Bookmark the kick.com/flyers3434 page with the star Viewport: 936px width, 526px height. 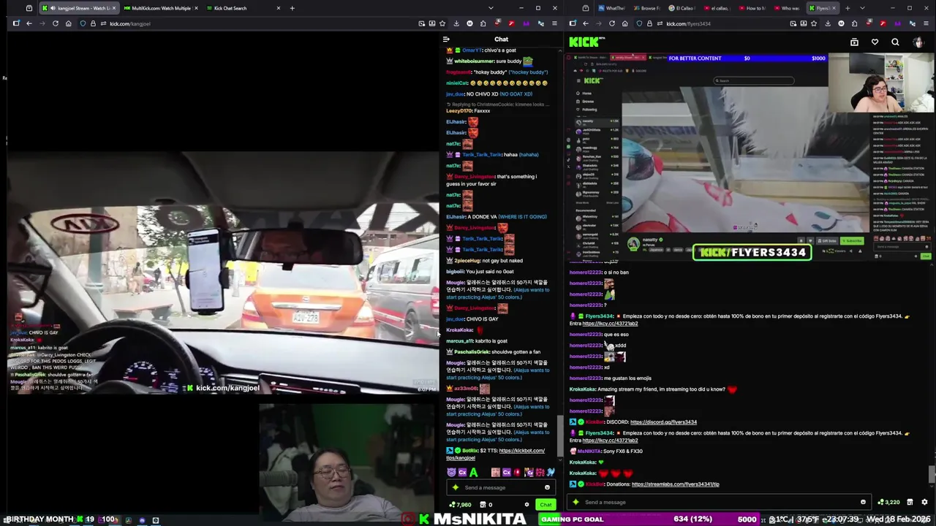click(x=815, y=23)
